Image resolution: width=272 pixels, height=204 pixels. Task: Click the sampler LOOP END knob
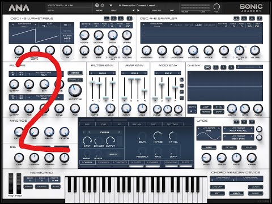point(193,50)
